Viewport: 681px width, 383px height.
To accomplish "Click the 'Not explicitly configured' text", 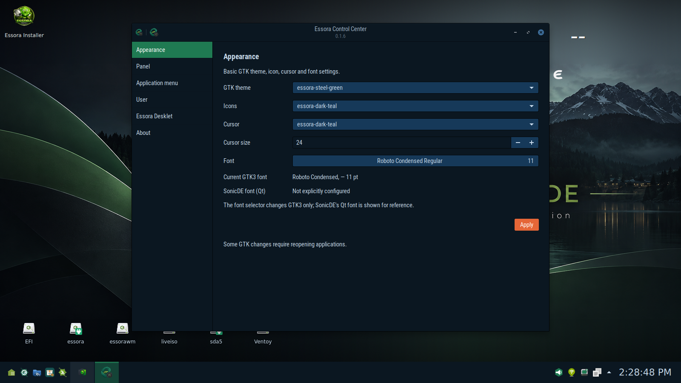I will click(321, 191).
